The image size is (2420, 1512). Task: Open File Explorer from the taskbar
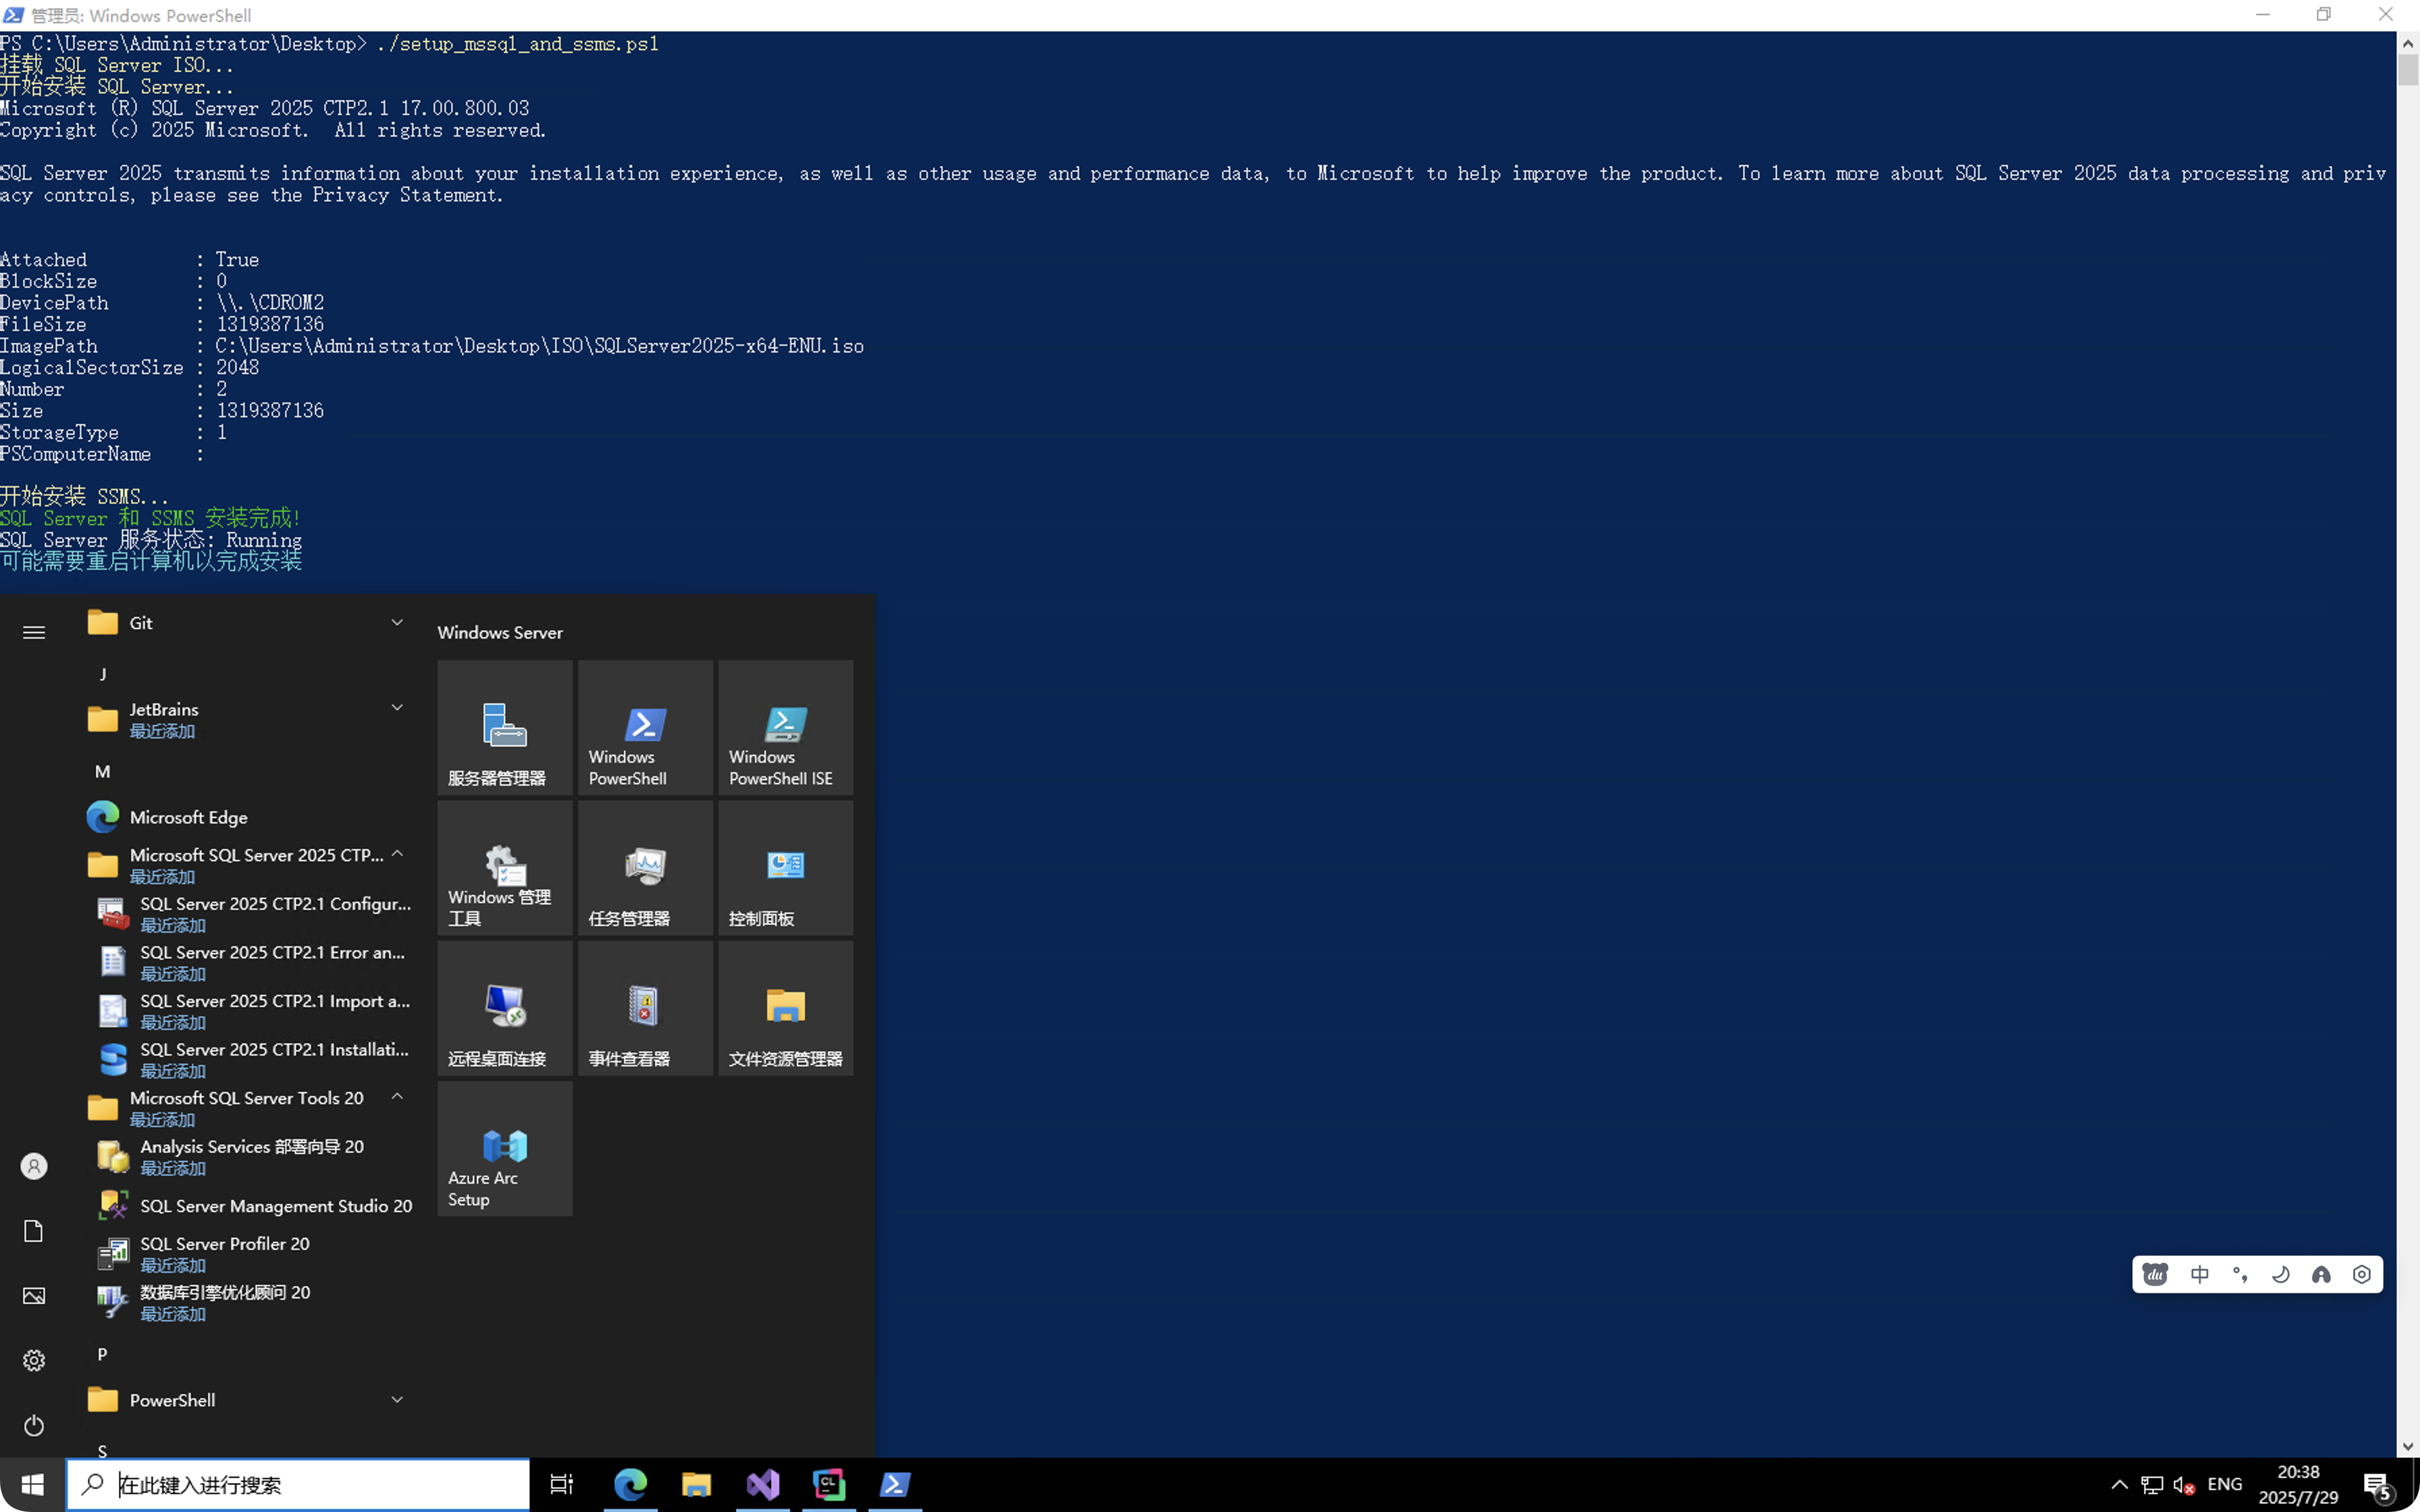pos(696,1485)
